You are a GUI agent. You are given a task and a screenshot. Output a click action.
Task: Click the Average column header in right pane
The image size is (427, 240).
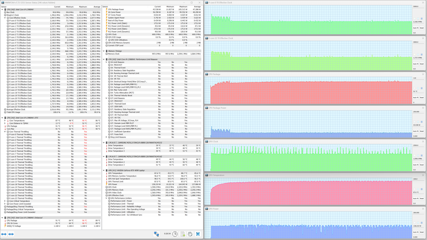pyautogui.click(x=197, y=7)
